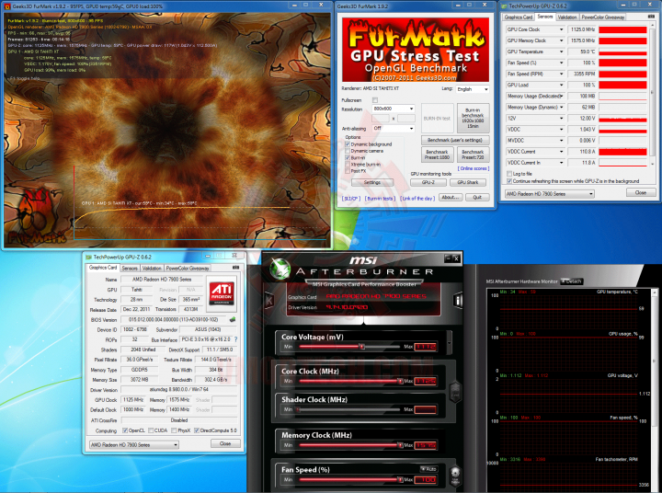The image size is (662, 493).
Task: Enable Log to file in GPU-Z Sensors
Action: [509, 174]
